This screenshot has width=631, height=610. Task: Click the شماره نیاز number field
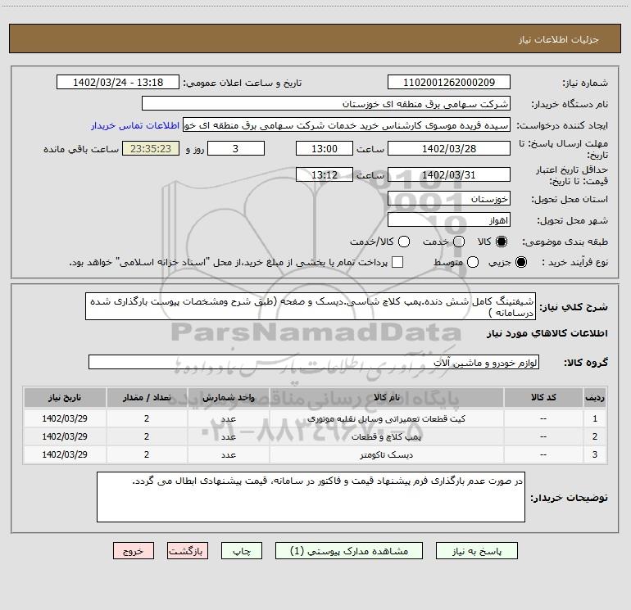pyautogui.click(x=447, y=83)
